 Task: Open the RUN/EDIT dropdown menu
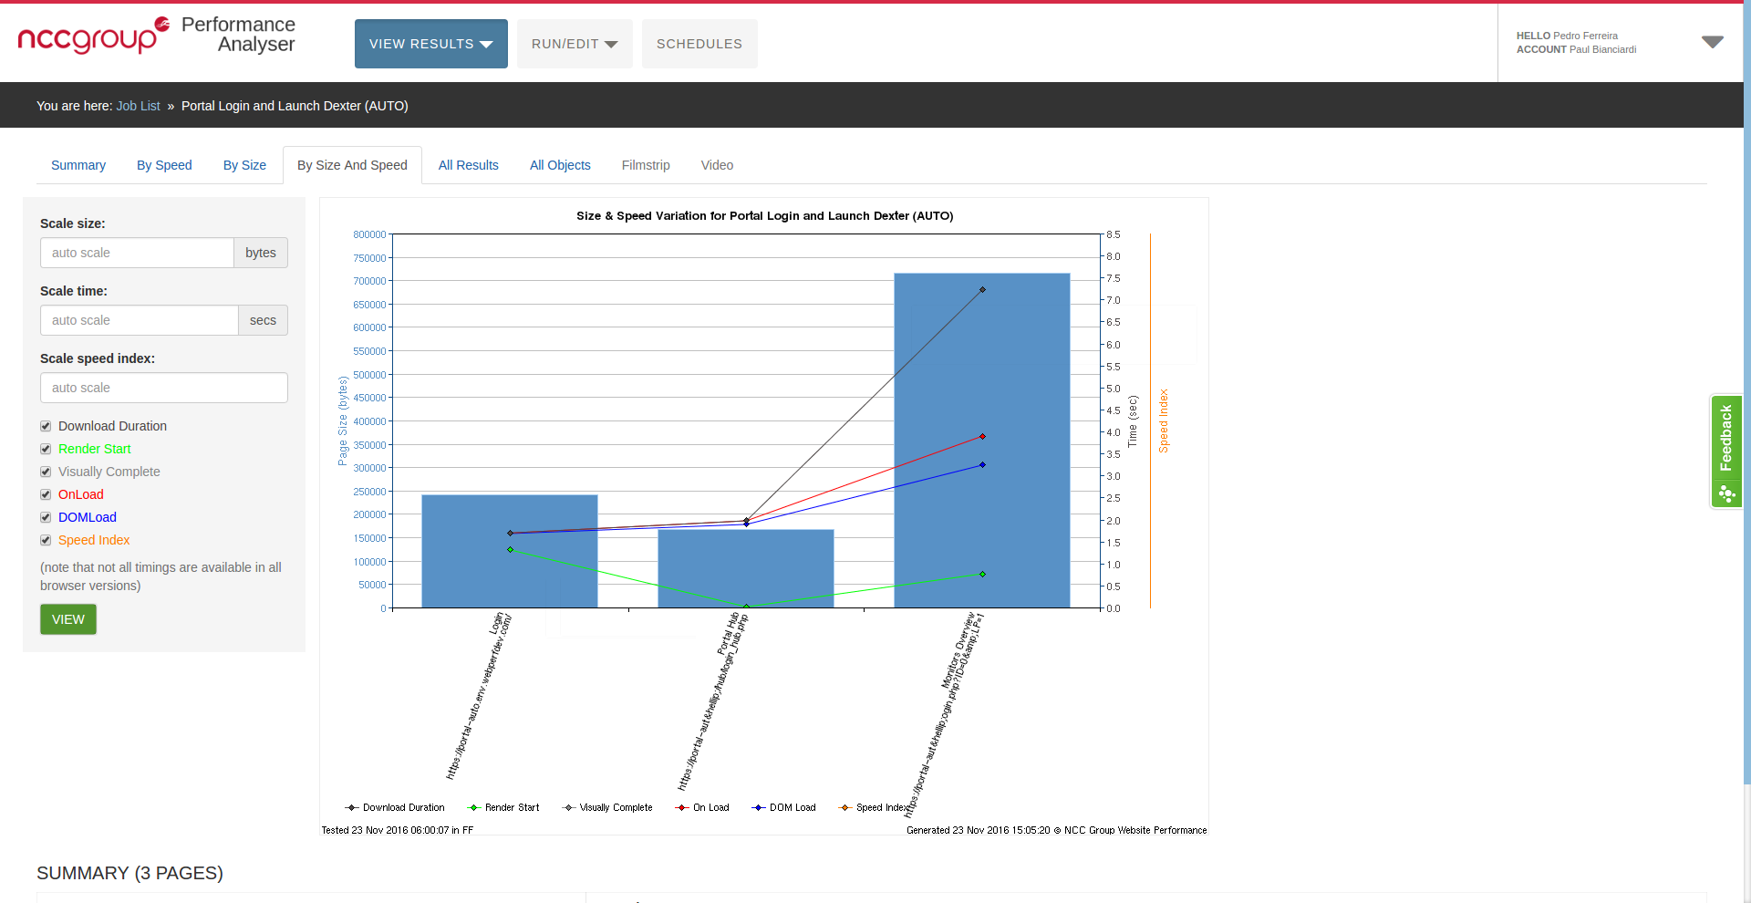click(x=575, y=44)
